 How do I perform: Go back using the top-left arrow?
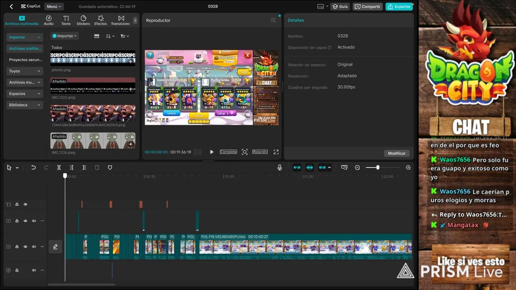(x=11, y=6)
